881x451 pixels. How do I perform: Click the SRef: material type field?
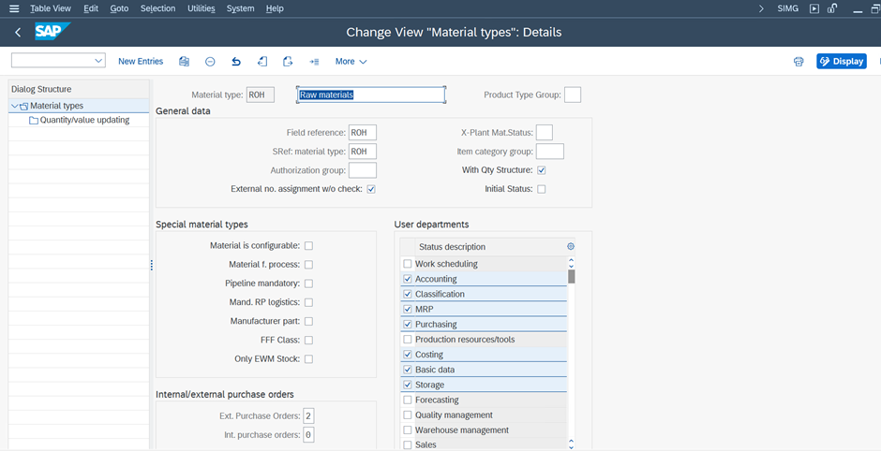(x=363, y=152)
